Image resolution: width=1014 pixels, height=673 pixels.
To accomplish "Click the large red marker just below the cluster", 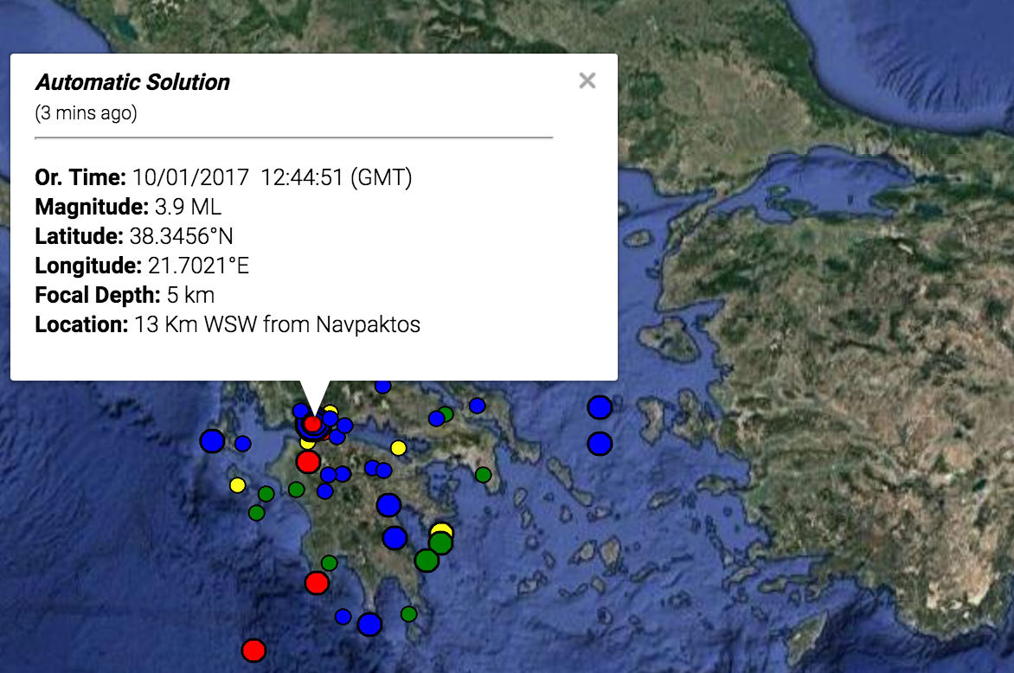I will 308,462.
